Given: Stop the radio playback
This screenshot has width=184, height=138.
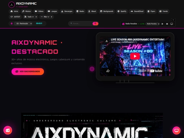Looking at the screenshot, I should (167, 24).
